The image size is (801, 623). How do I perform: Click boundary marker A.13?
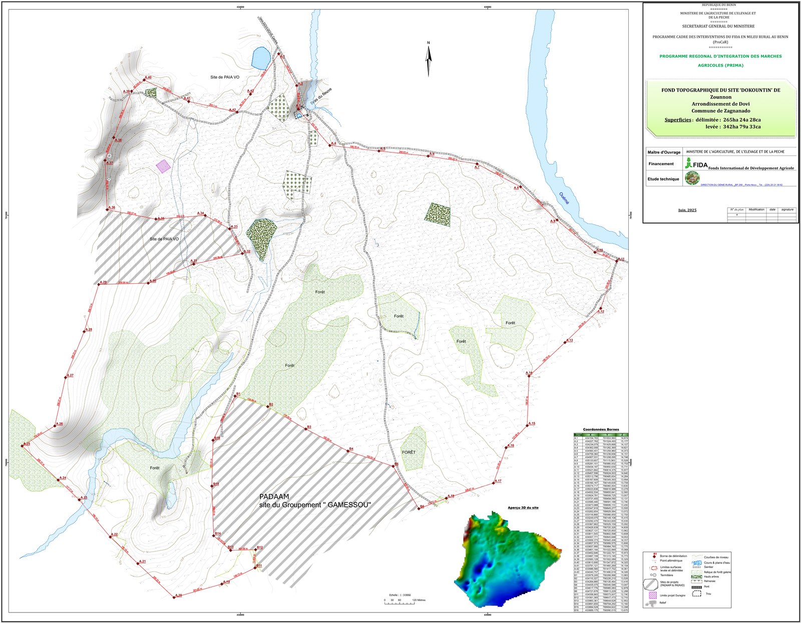[565, 342]
